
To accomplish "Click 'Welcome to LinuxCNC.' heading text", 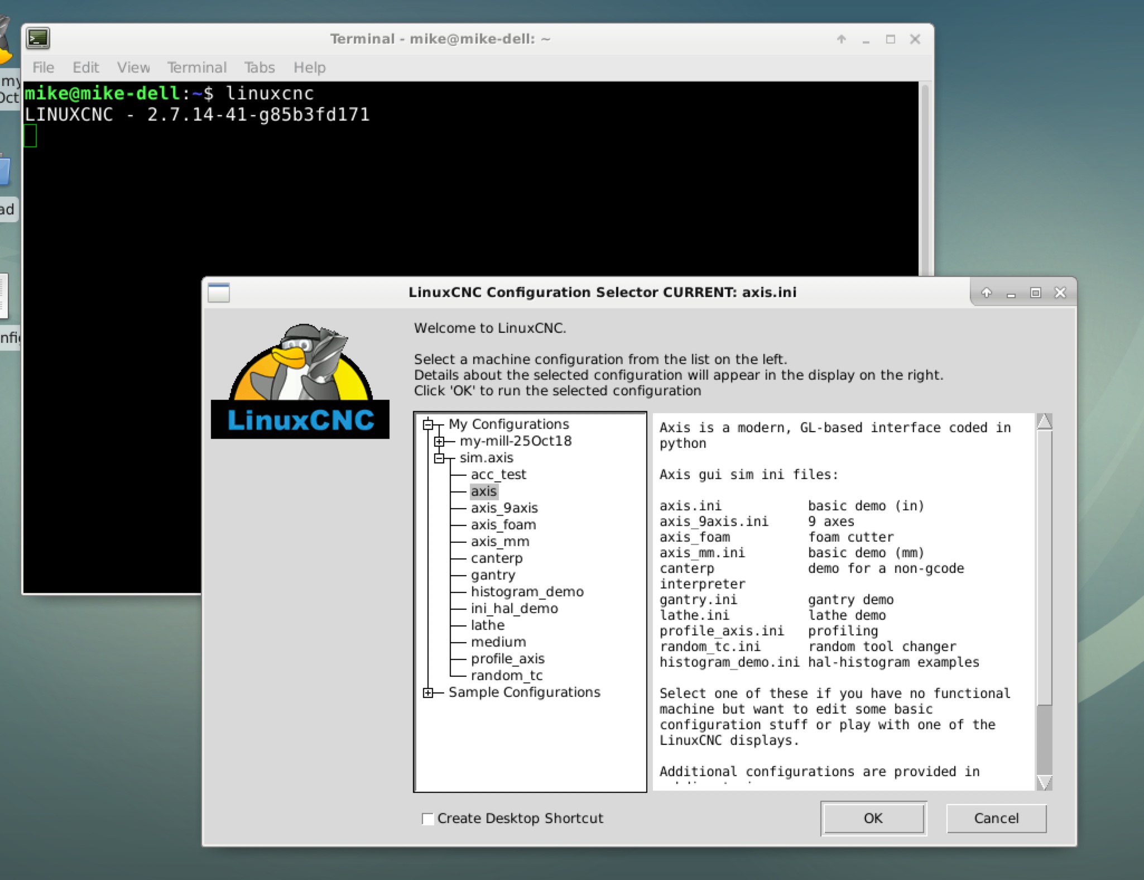I will (x=490, y=328).
